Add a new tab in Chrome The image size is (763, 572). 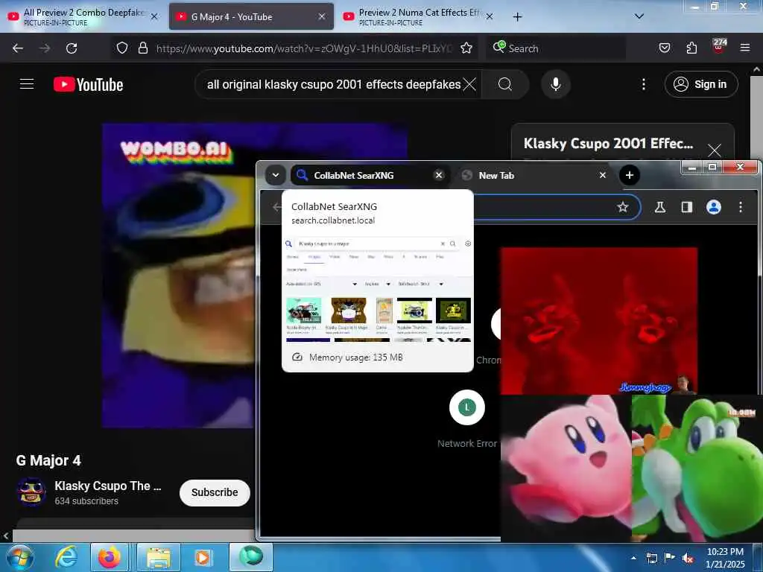[x=629, y=175]
